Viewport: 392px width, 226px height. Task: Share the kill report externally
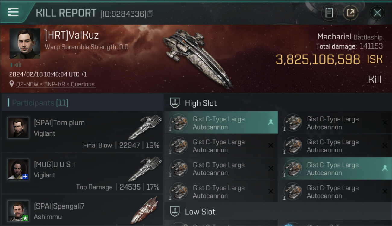point(351,13)
